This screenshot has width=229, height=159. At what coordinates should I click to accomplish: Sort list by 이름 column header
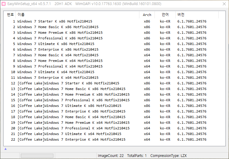tap(77, 15)
